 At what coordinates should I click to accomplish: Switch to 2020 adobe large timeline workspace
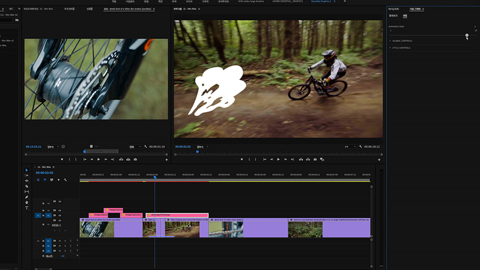251,1
